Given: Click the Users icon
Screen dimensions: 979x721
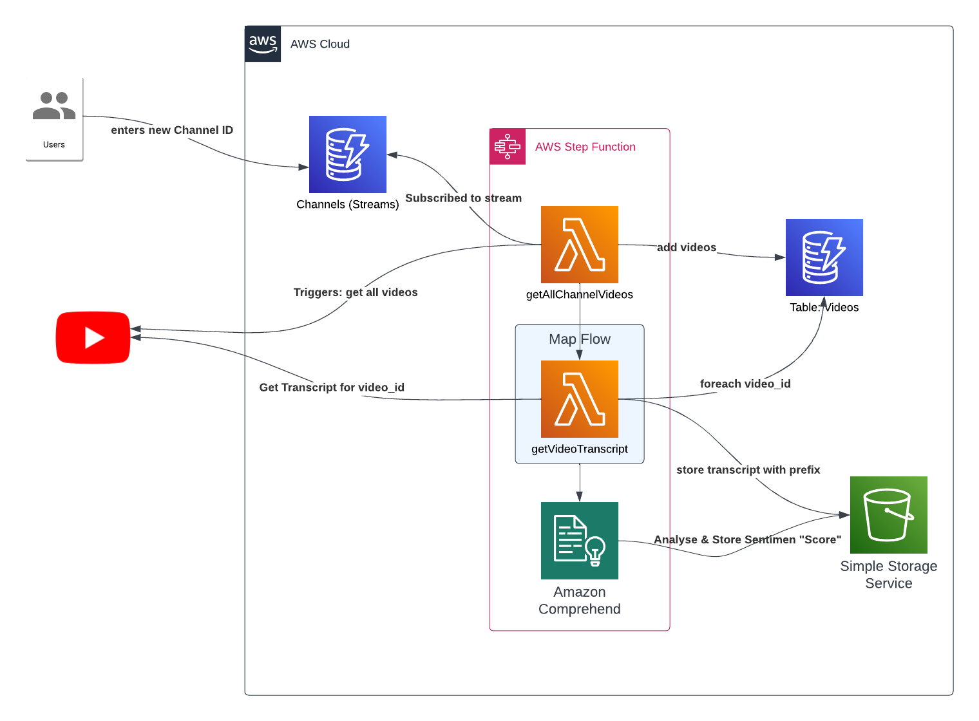Looking at the screenshot, I should (54, 107).
